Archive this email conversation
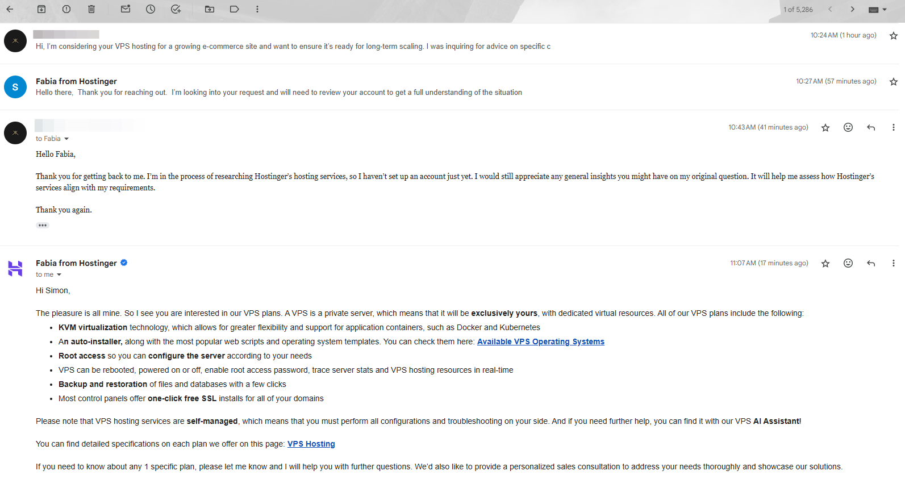 tap(40, 9)
